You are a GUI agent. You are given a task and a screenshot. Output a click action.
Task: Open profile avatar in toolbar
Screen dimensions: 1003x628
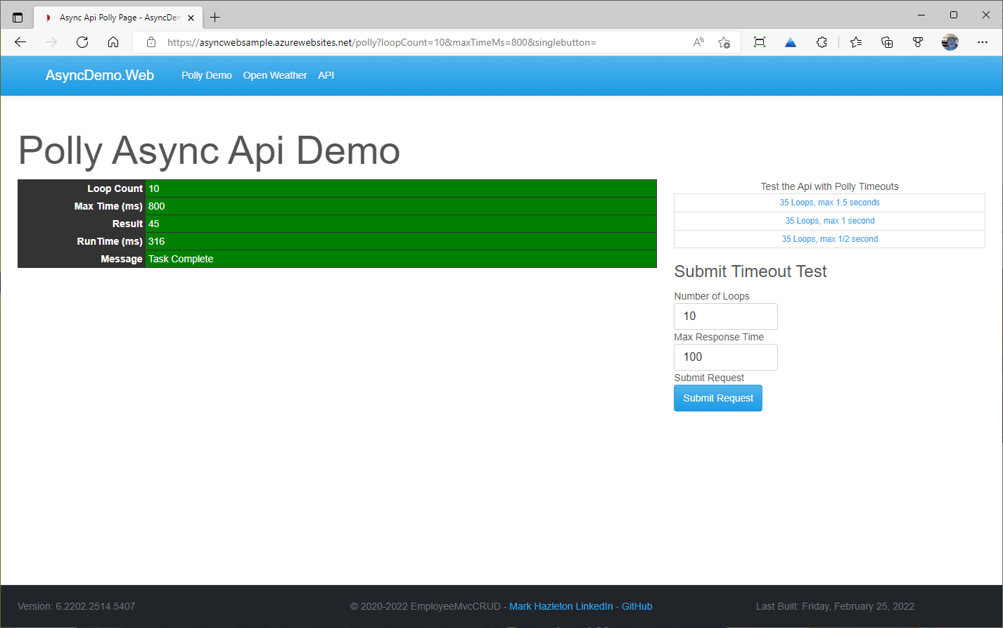click(950, 42)
